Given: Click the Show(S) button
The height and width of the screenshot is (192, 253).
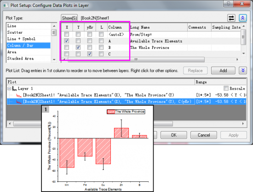Looking at the screenshot, I should (69, 18).
